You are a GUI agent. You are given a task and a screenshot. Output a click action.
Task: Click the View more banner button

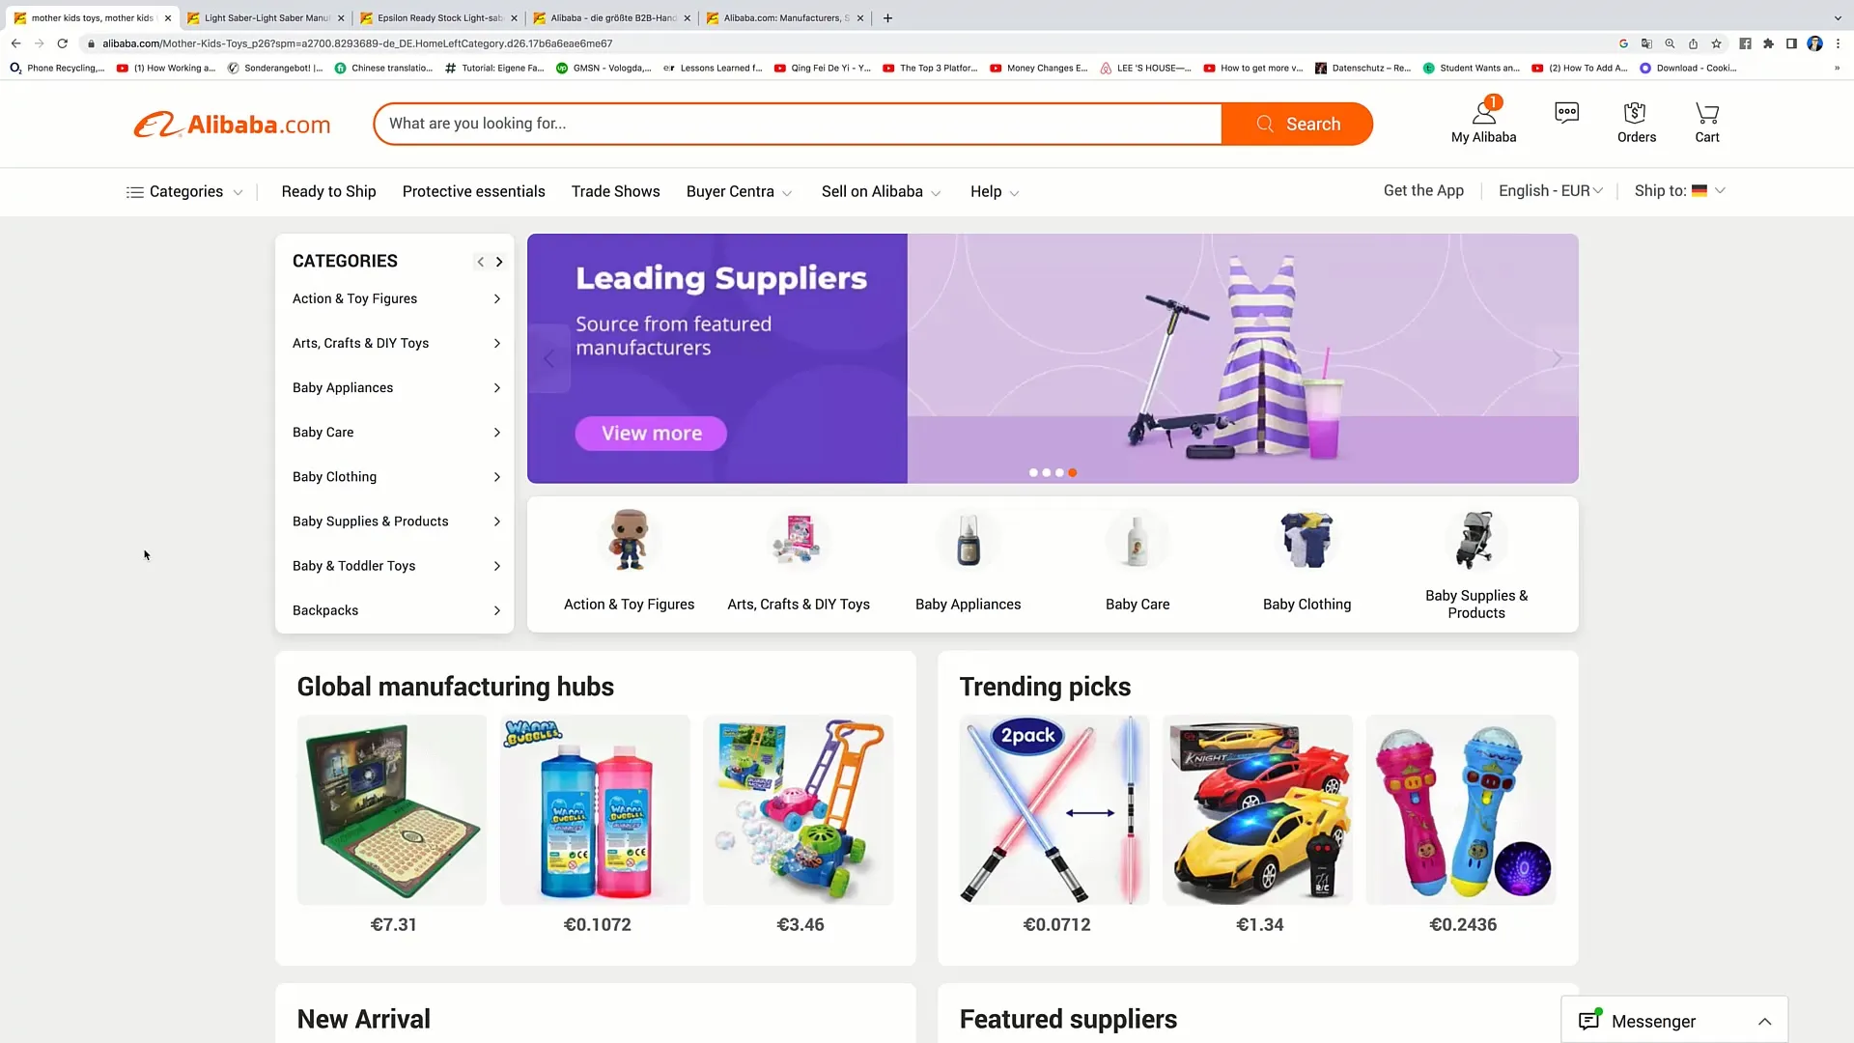(651, 434)
